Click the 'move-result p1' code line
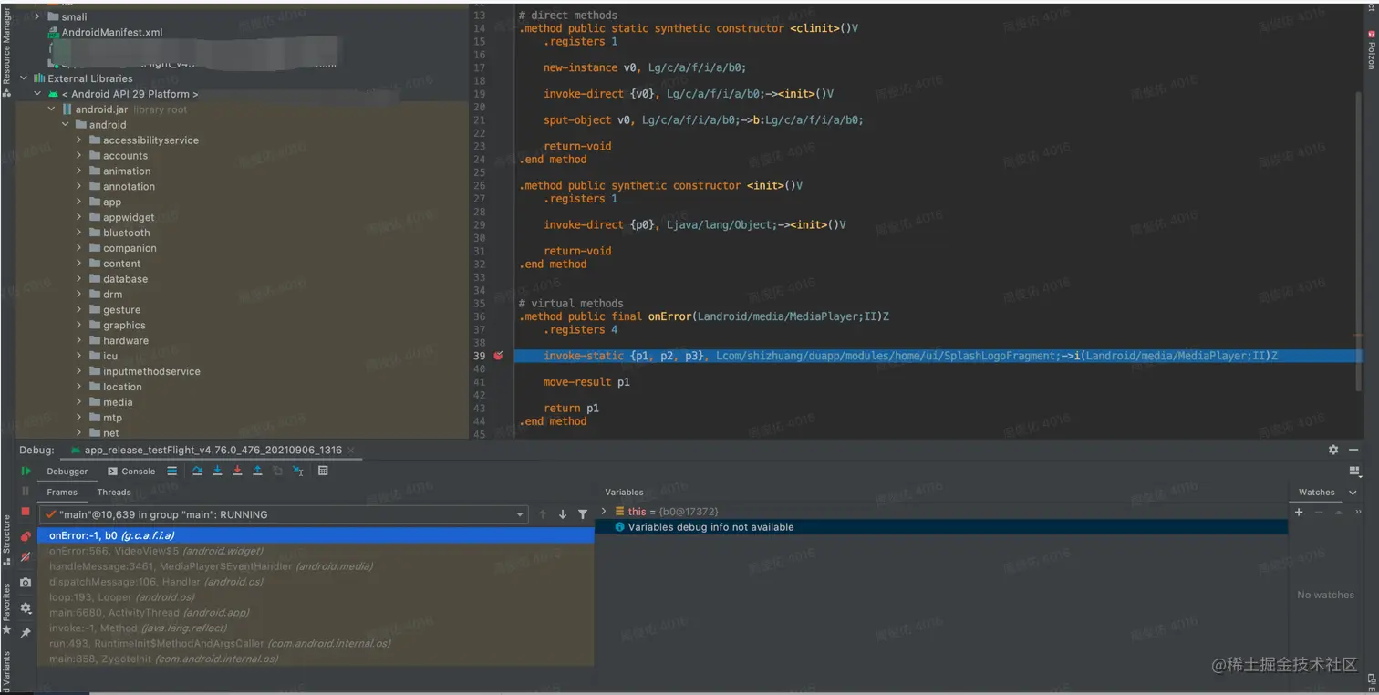The height and width of the screenshot is (695, 1379). pyautogui.click(x=586, y=382)
